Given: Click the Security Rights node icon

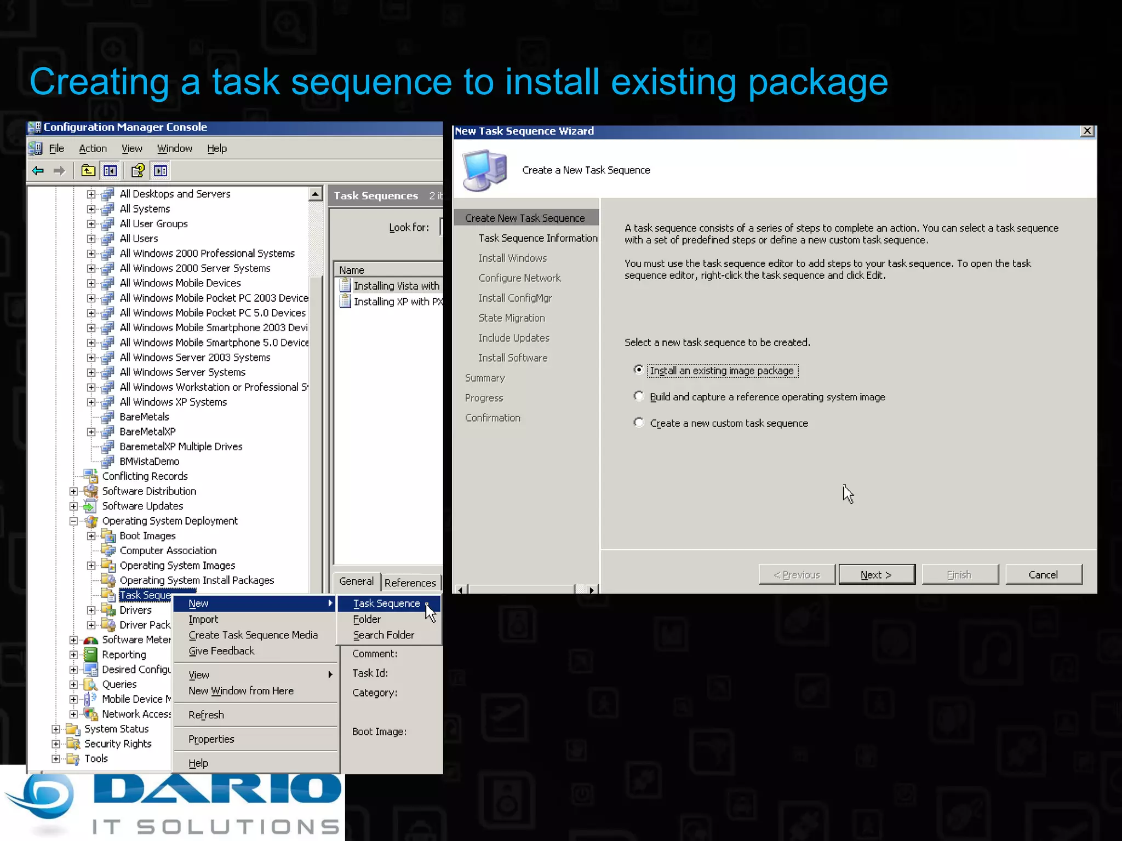Looking at the screenshot, I should point(73,744).
